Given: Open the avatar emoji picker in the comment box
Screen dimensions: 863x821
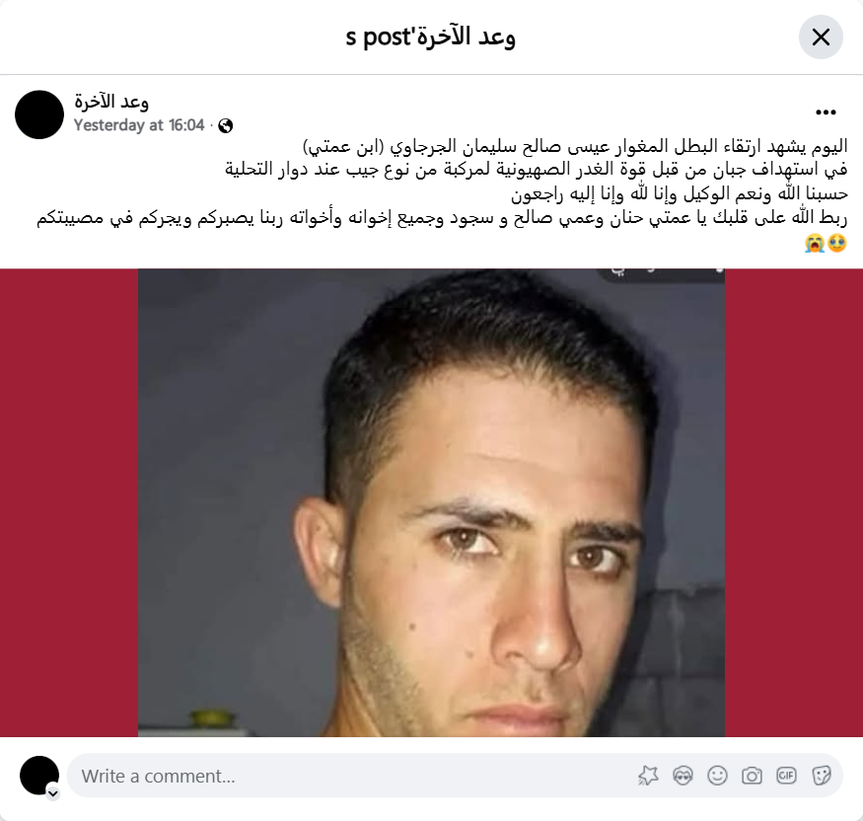Looking at the screenshot, I should pyautogui.click(x=683, y=776).
